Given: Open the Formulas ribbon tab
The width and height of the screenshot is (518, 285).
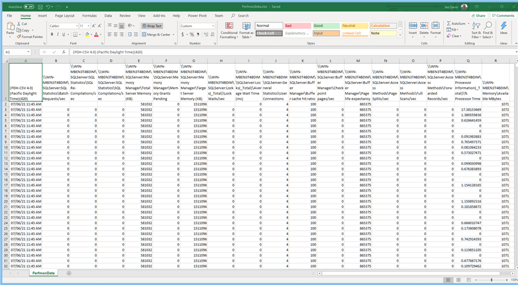Looking at the screenshot, I should coord(89,16).
